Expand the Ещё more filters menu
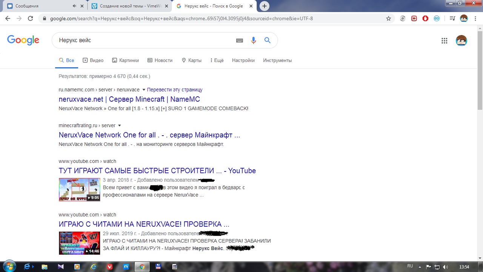Image resolution: width=483 pixels, height=272 pixels. click(216, 60)
